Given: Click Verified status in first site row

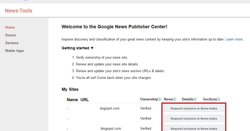Looking at the screenshot, I should [x=146, y=108].
